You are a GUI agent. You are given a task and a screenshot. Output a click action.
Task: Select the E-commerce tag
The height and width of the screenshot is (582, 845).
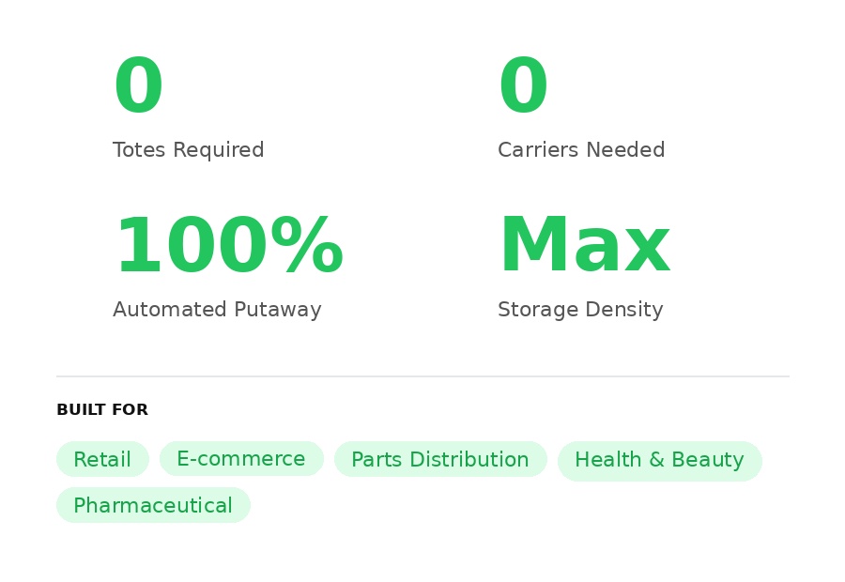point(241,459)
